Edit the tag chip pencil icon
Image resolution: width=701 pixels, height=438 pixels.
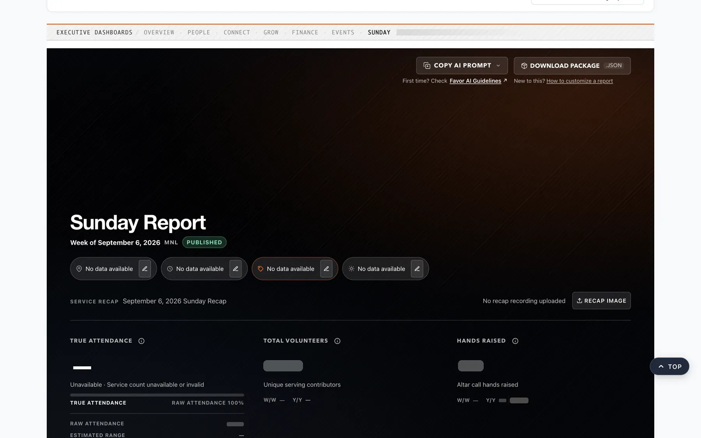[326, 269]
